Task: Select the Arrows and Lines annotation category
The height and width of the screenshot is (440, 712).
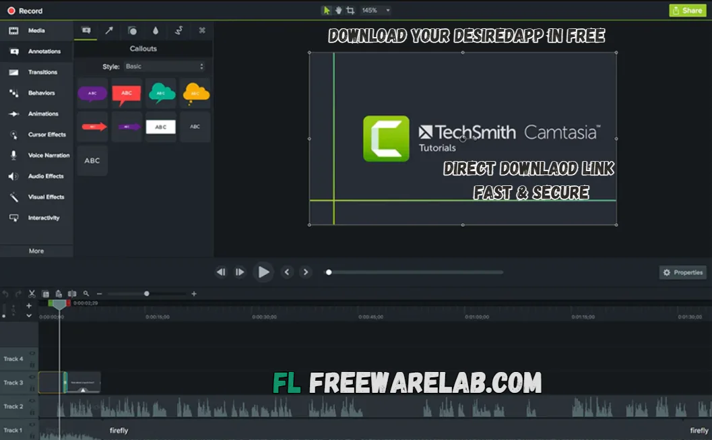Action: [x=109, y=31]
